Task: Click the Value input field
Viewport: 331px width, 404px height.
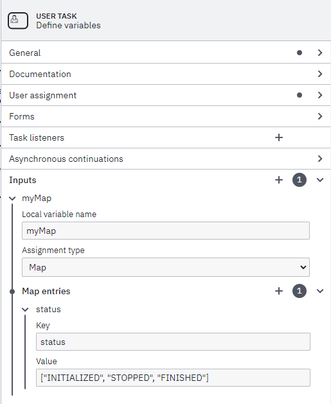Action: click(x=173, y=378)
